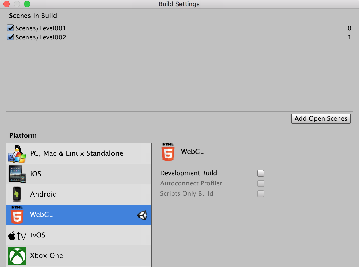The image size is (359, 267).
Task: Click the empty Scenes In Build list area
Action: click(x=179, y=76)
